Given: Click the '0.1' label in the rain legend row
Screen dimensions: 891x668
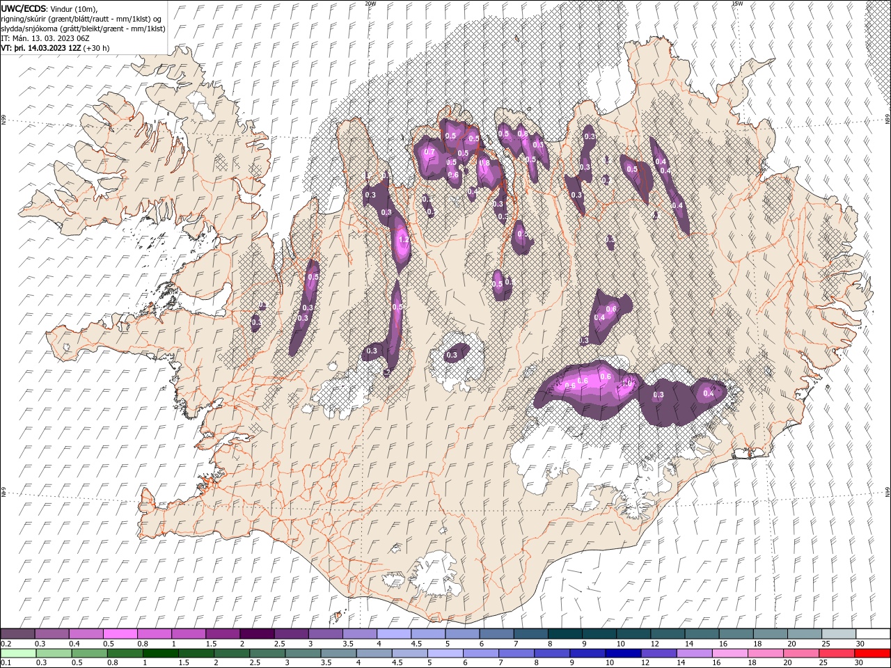Looking at the screenshot, I should 6,663.
